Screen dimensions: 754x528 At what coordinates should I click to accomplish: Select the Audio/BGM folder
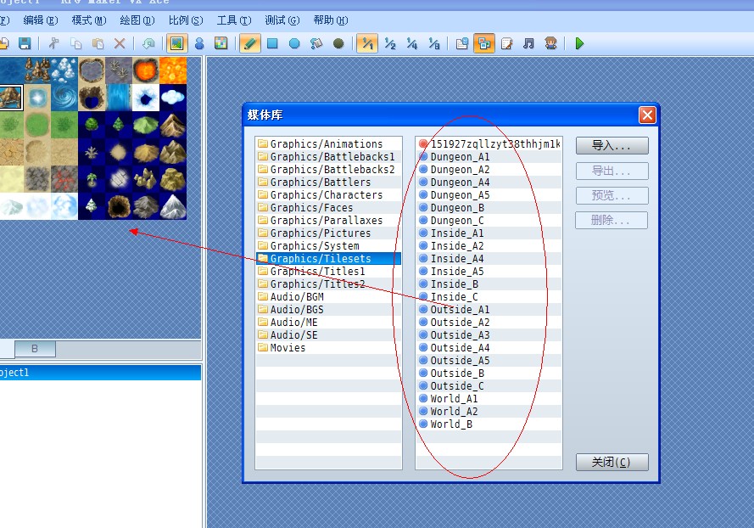tap(328, 297)
